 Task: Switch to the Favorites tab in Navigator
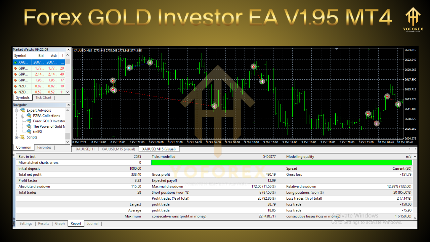[x=44, y=147]
